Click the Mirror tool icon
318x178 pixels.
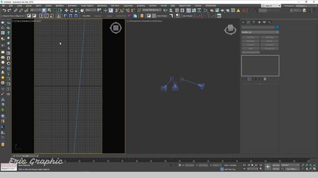tap(165, 10)
